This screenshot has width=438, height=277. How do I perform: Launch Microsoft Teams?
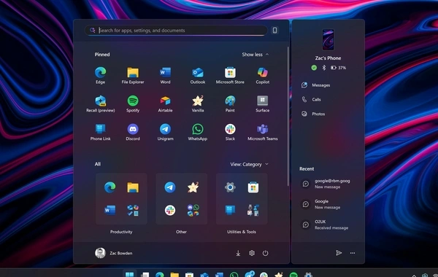262,132
